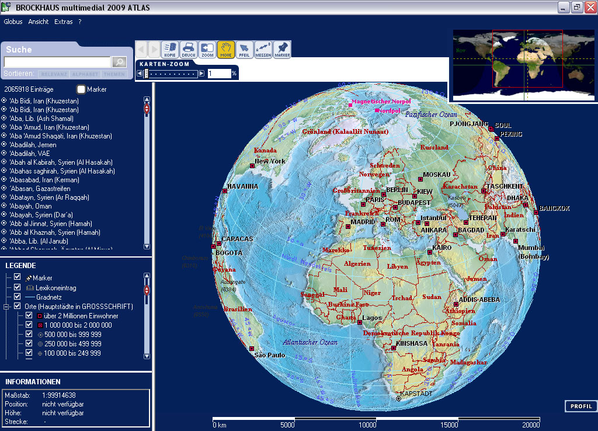Click the Lagos city marker
The width and height of the screenshot is (598, 431).
(x=359, y=322)
